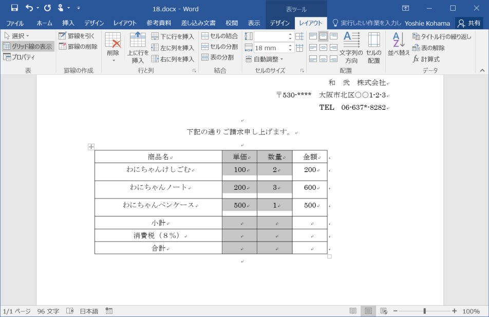Click the zoom slider handle
This screenshot has width=489, height=317.
pyautogui.click(x=424, y=311)
